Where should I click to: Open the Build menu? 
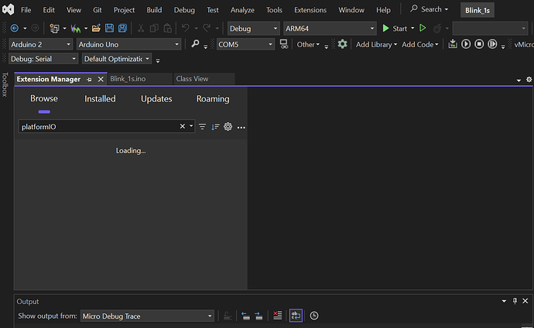[x=154, y=10]
